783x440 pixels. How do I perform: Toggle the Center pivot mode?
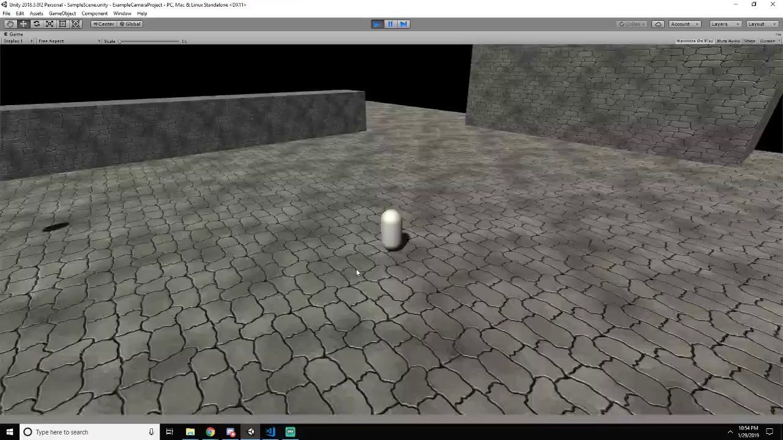103,24
